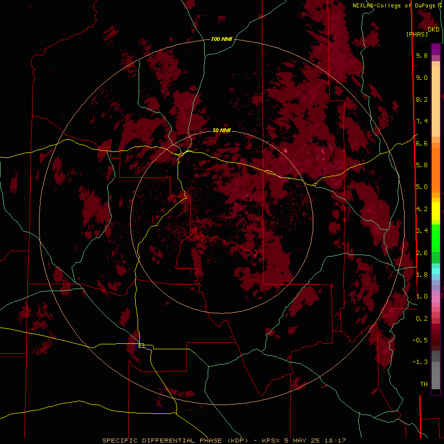Image resolution: width=444 pixels, height=444 pixels.
Task: Click the 2.6 value on the color scale
Action: pos(422,253)
